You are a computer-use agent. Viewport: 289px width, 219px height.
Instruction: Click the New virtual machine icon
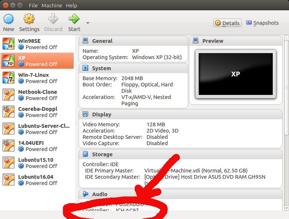tap(9, 19)
